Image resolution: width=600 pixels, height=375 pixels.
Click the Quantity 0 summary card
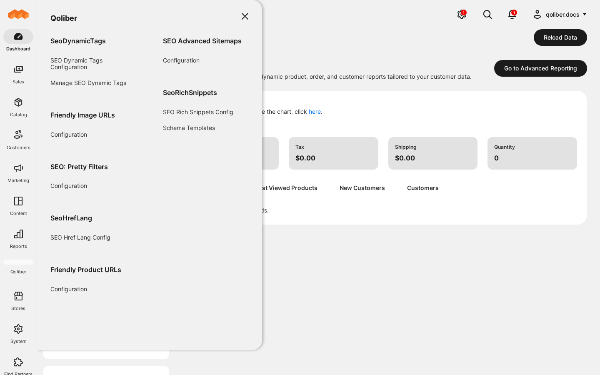pos(532,153)
